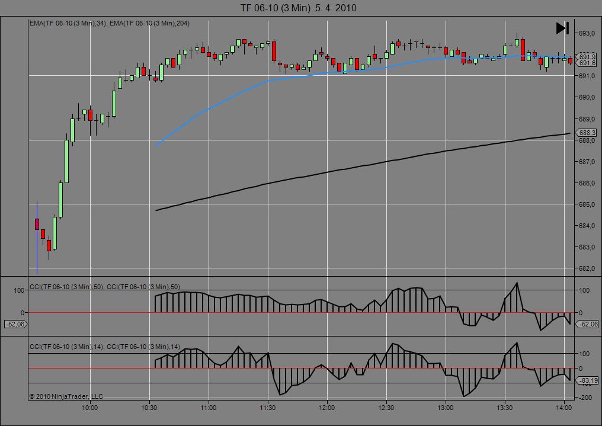Screen dimensions: 602x426
Task: Click the EMA 34 and EMA 204 indicator label
Action: tap(110, 24)
